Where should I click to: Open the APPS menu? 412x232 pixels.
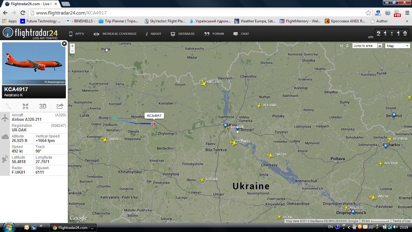(77, 34)
